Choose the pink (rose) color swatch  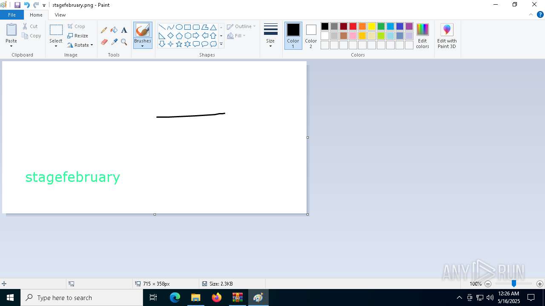[x=353, y=36]
